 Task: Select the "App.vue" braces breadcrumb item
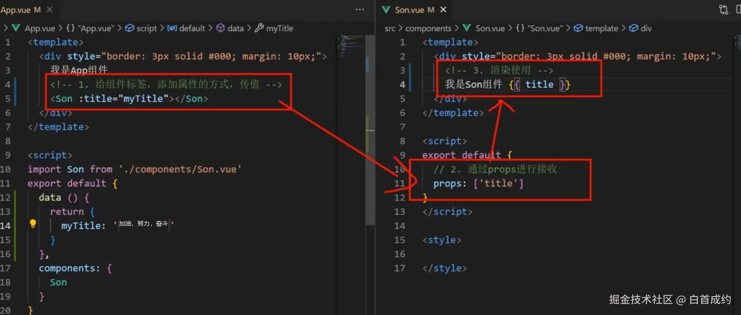96,28
